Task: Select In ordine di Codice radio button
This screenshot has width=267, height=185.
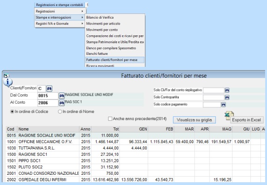Action: [12, 112]
